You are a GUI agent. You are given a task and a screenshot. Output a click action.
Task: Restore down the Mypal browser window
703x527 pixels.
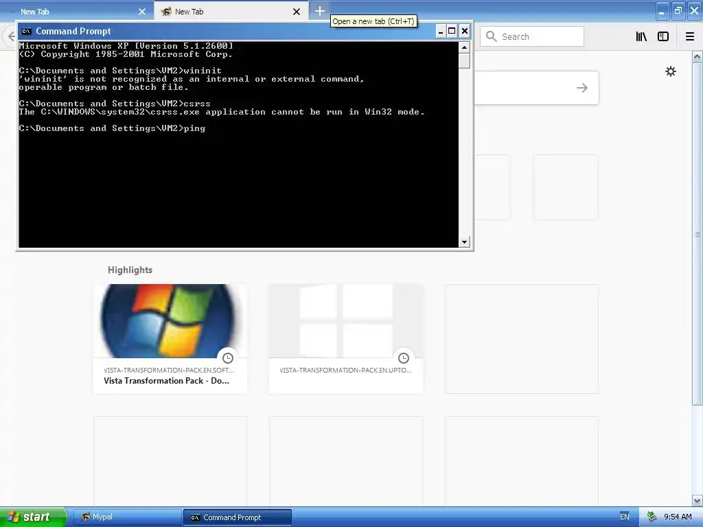pyautogui.click(x=678, y=11)
